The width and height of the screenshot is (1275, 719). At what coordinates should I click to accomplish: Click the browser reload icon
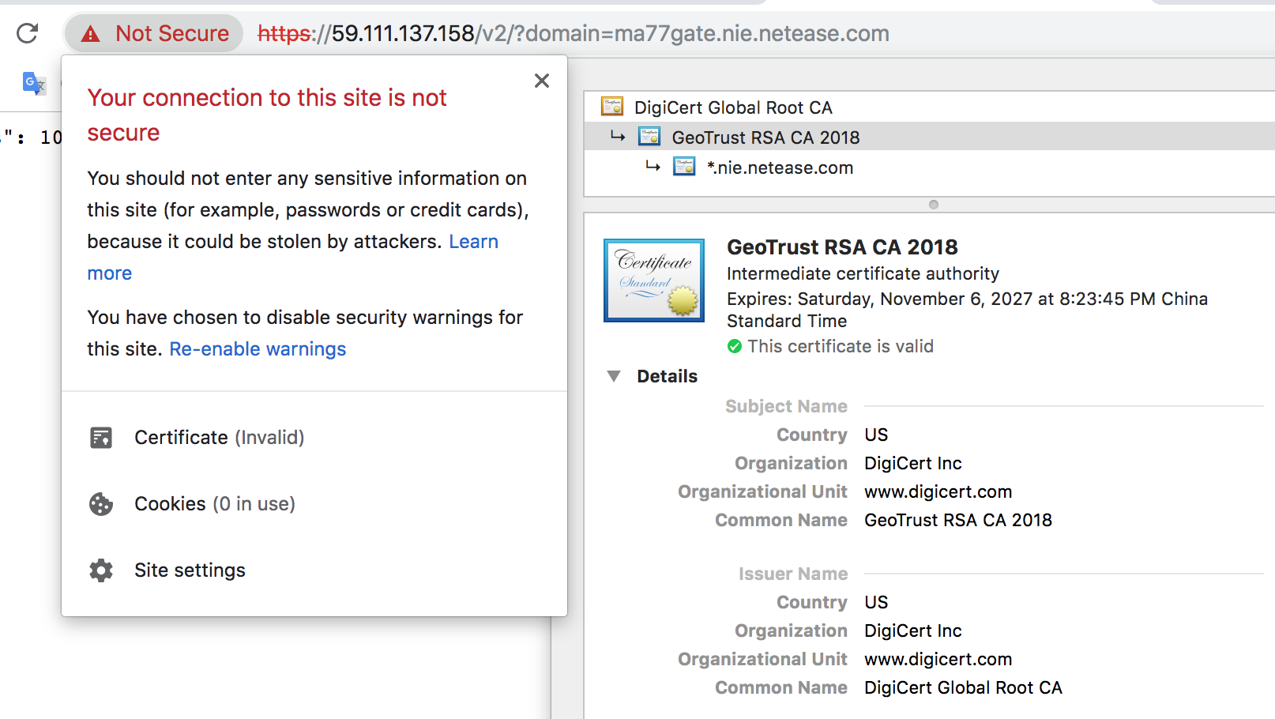(28, 33)
